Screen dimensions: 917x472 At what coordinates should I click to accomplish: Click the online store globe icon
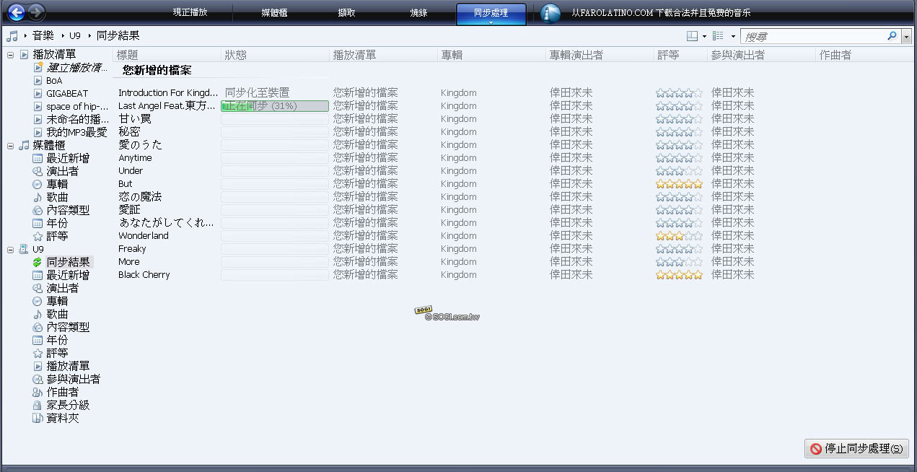pyautogui.click(x=550, y=13)
